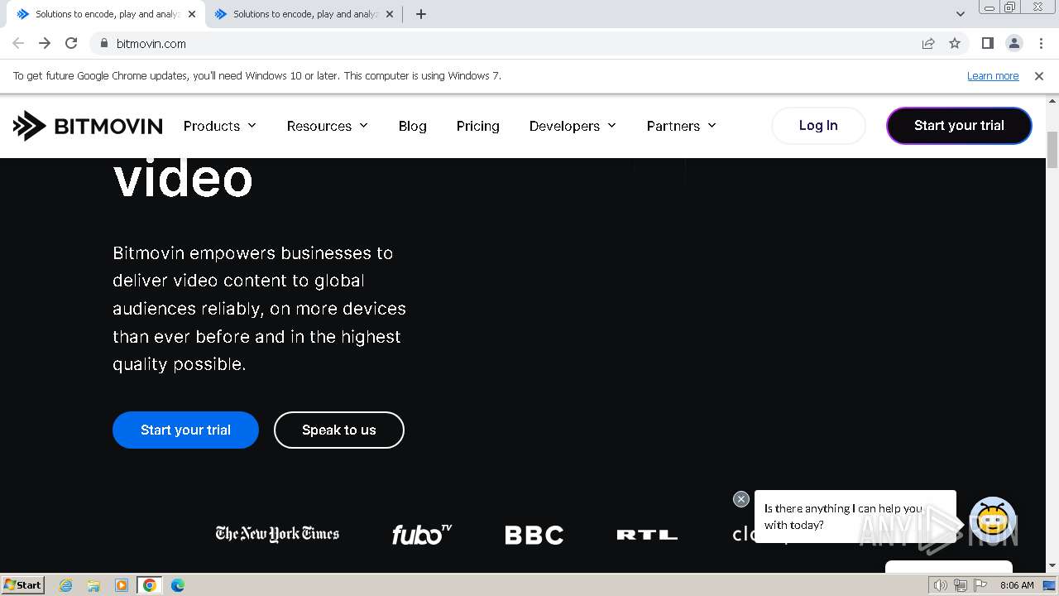Click the volume icon in system tray

click(x=942, y=585)
